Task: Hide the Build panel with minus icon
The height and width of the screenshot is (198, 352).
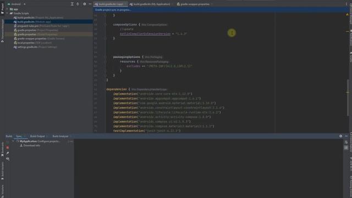Action: click(x=346, y=136)
